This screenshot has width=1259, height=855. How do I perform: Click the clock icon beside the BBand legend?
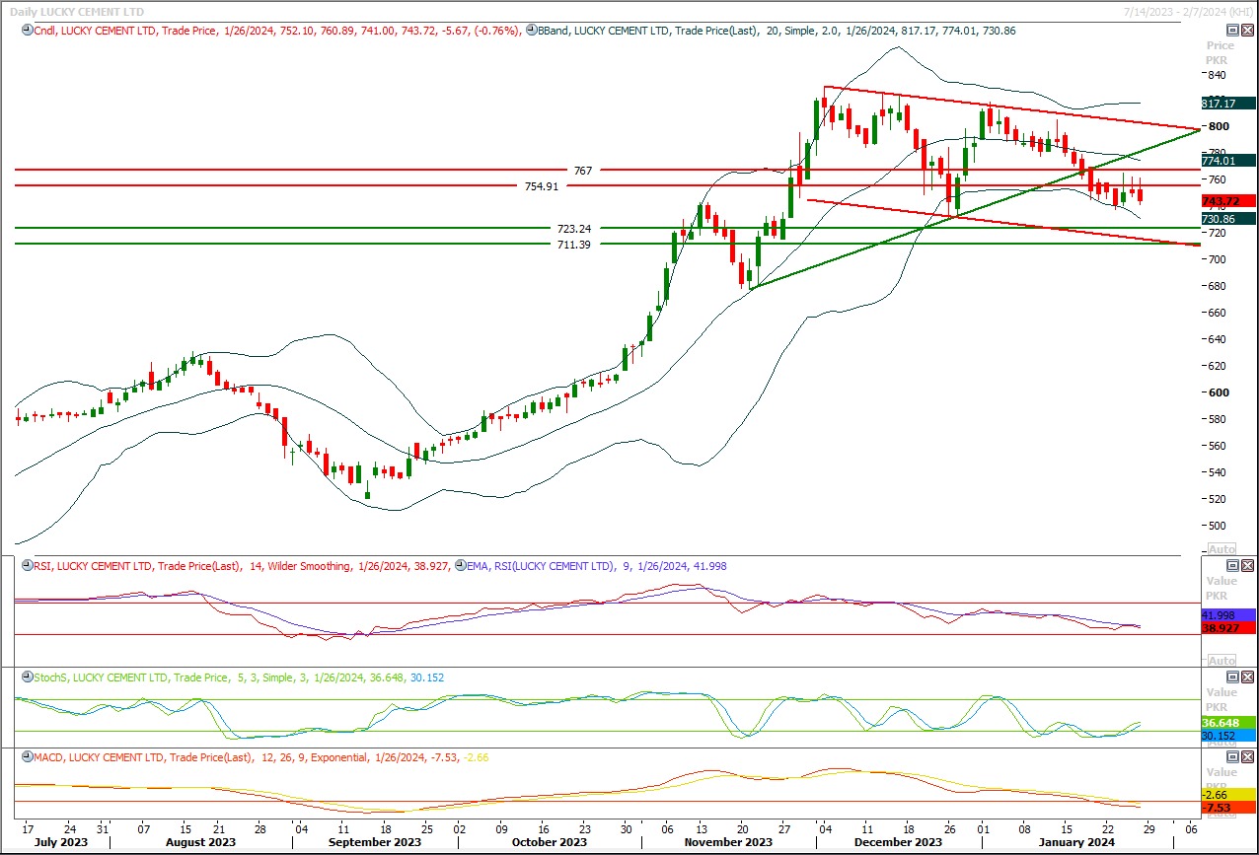coord(532,31)
